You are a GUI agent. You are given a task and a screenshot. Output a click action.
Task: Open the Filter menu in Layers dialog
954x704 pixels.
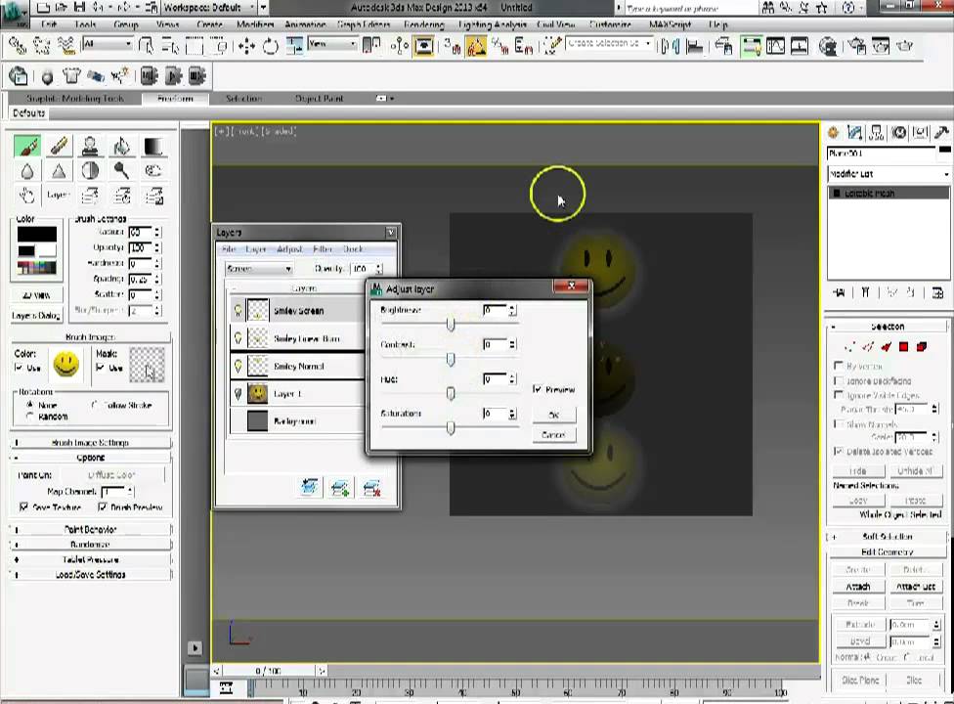[x=323, y=249]
